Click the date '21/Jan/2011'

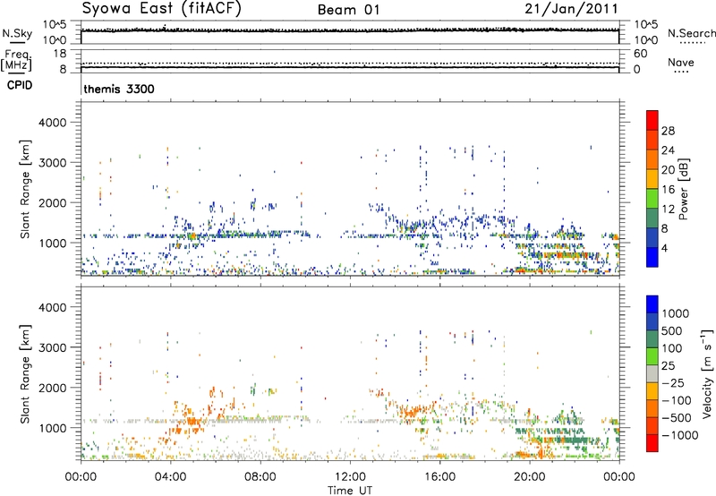pos(571,8)
